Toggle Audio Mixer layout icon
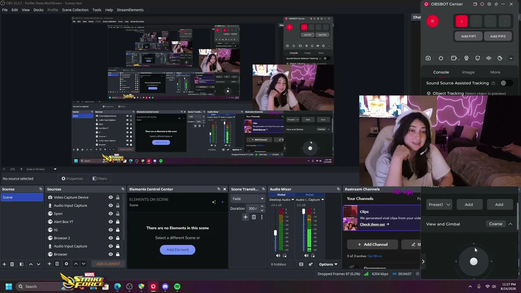This screenshot has height=293, width=521. coord(301,265)
